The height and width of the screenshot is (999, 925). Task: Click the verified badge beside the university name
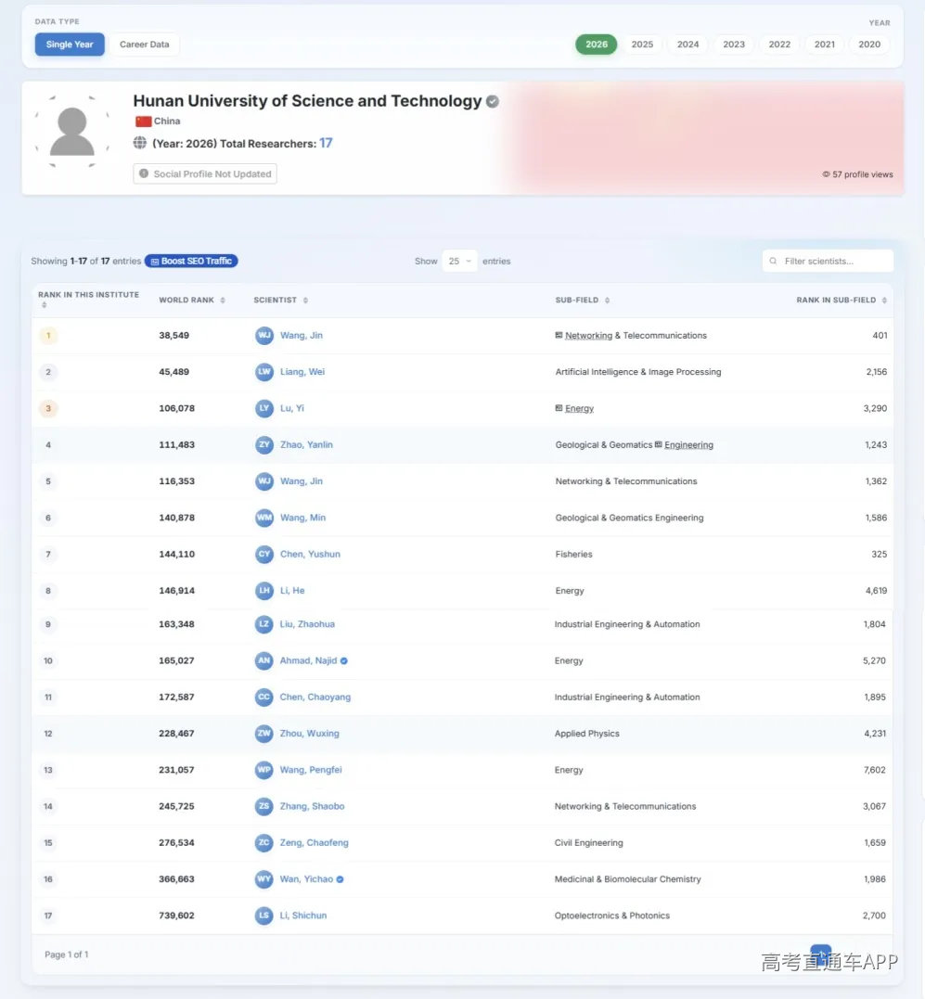[x=493, y=101]
